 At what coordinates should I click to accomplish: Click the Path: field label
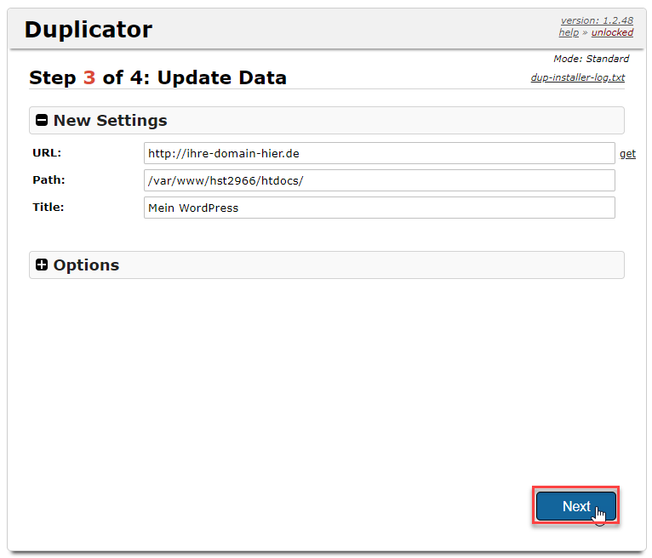point(49,180)
